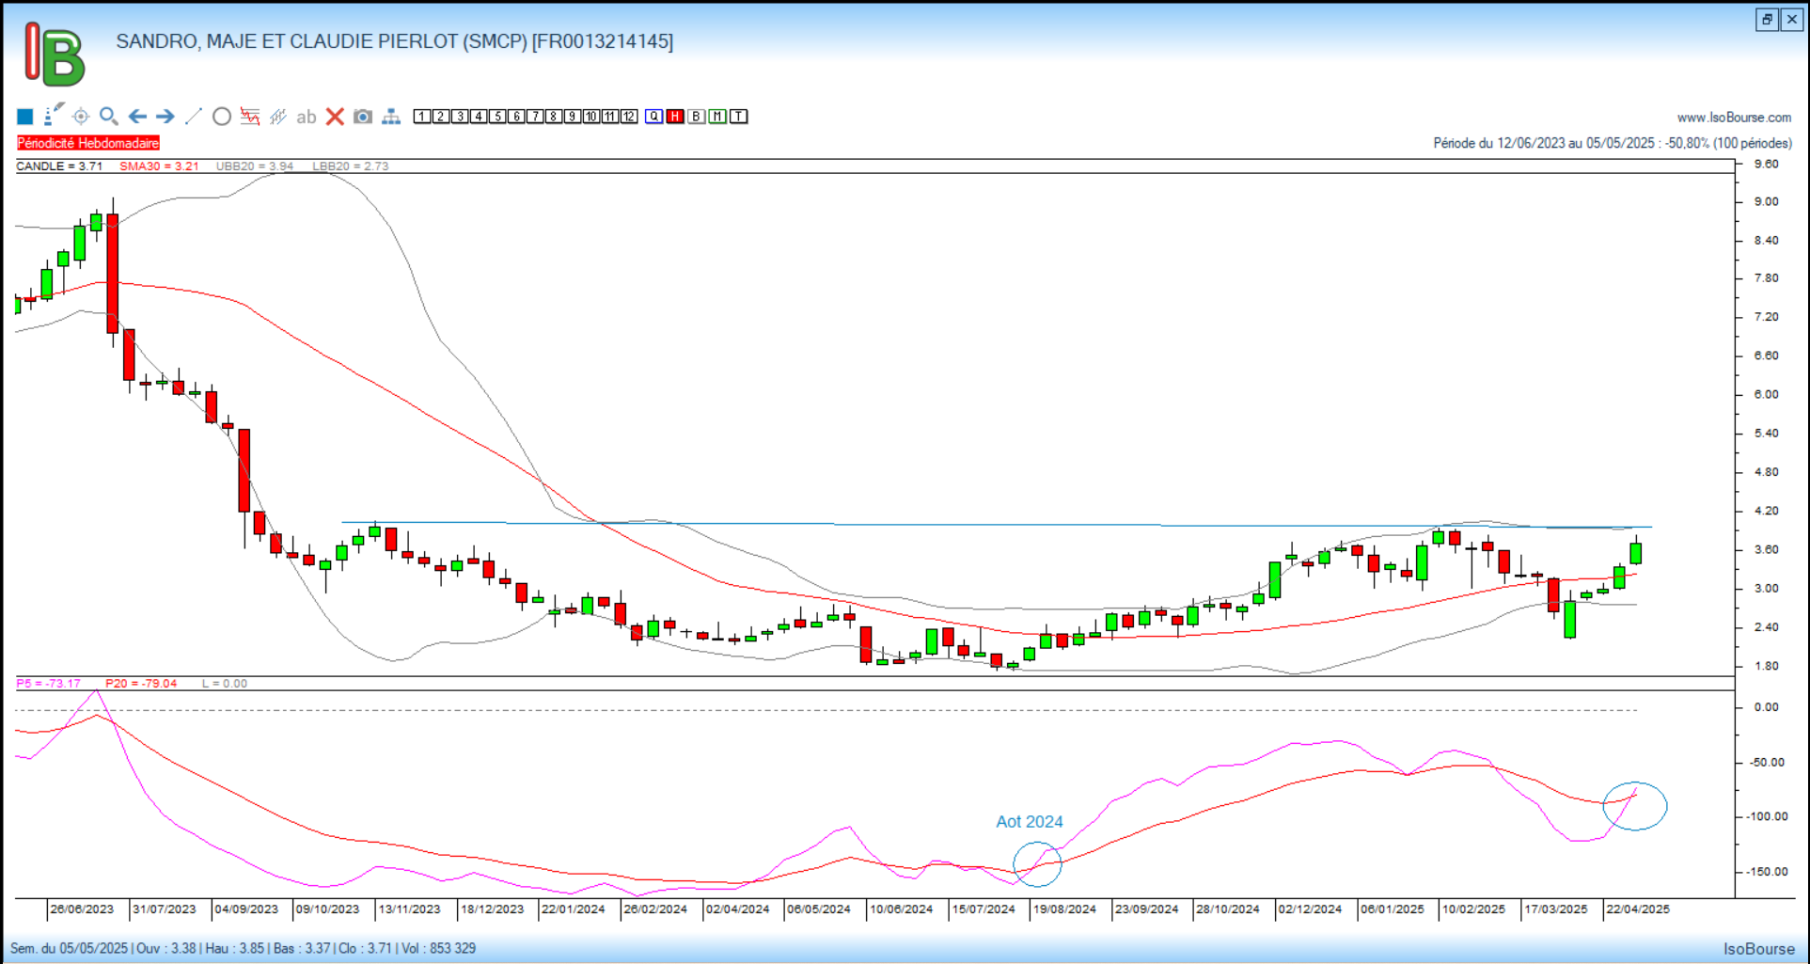Click the 22/04/2025 date label
Image resolution: width=1810 pixels, height=964 pixels.
1638,909
